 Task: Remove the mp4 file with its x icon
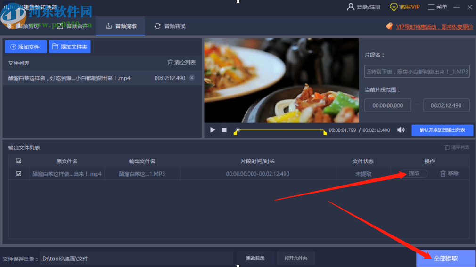click(192, 78)
